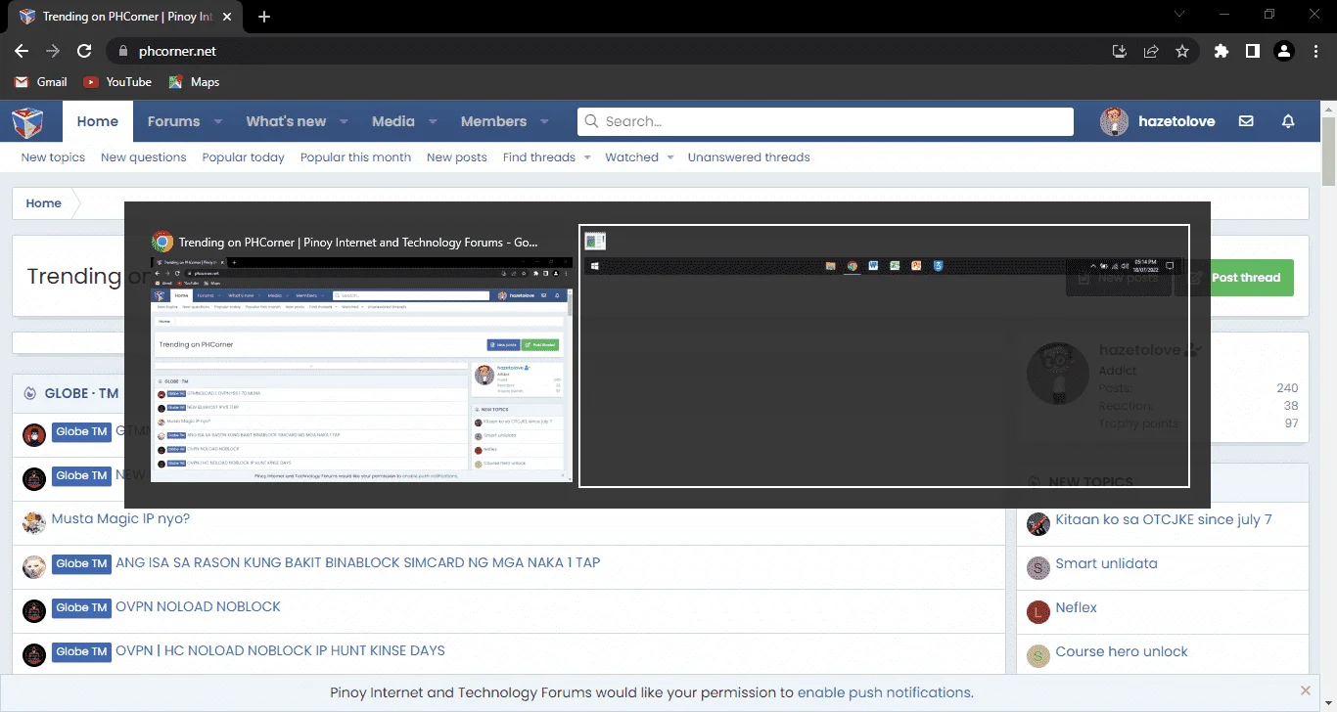Open the Chrome three-dot menu
Image resolution: width=1337 pixels, height=712 pixels.
click(x=1314, y=51)
